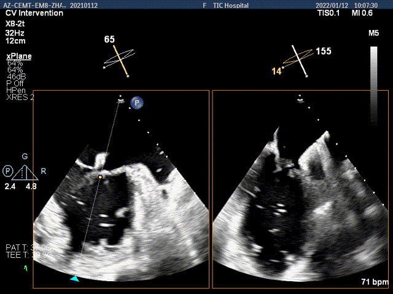Select the right ultrasound image pane
Screen dimensions: 393x294
301,190
